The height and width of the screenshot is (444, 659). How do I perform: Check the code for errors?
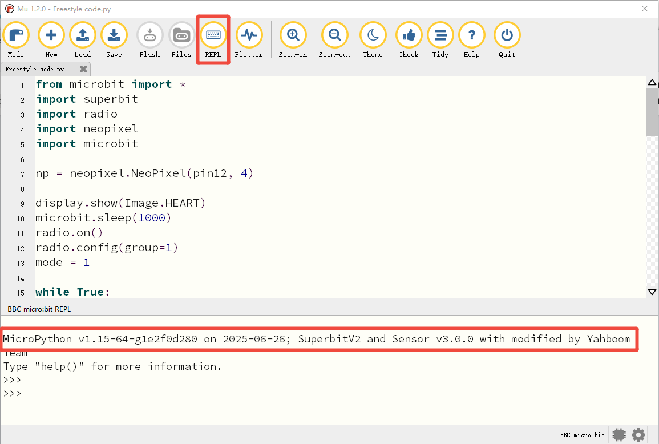[409, 40]
